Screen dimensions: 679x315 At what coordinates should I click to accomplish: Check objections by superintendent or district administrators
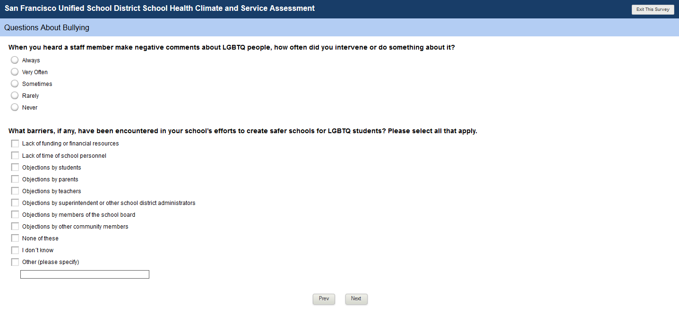[15, 203]
